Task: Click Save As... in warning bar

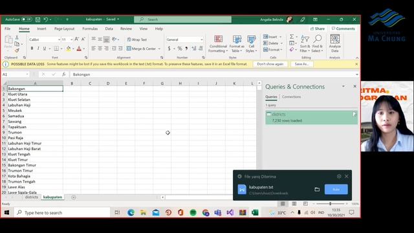Action: pos(302,64)
